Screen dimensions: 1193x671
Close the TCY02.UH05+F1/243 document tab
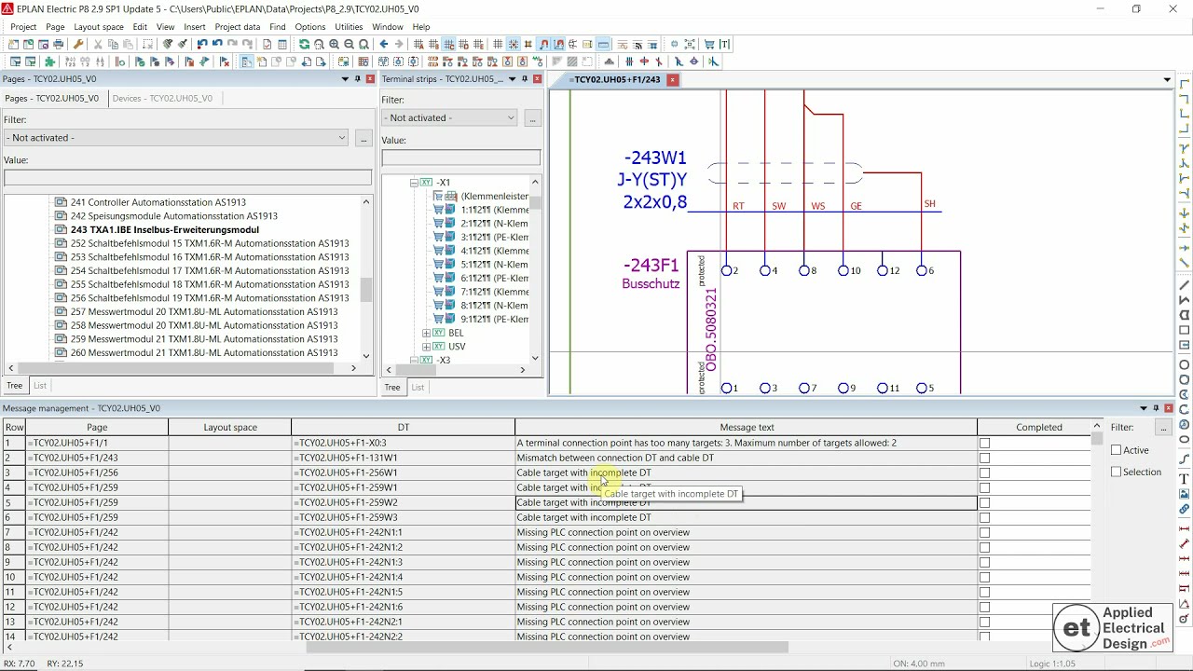pyautogui.click(x=672, y=80)
